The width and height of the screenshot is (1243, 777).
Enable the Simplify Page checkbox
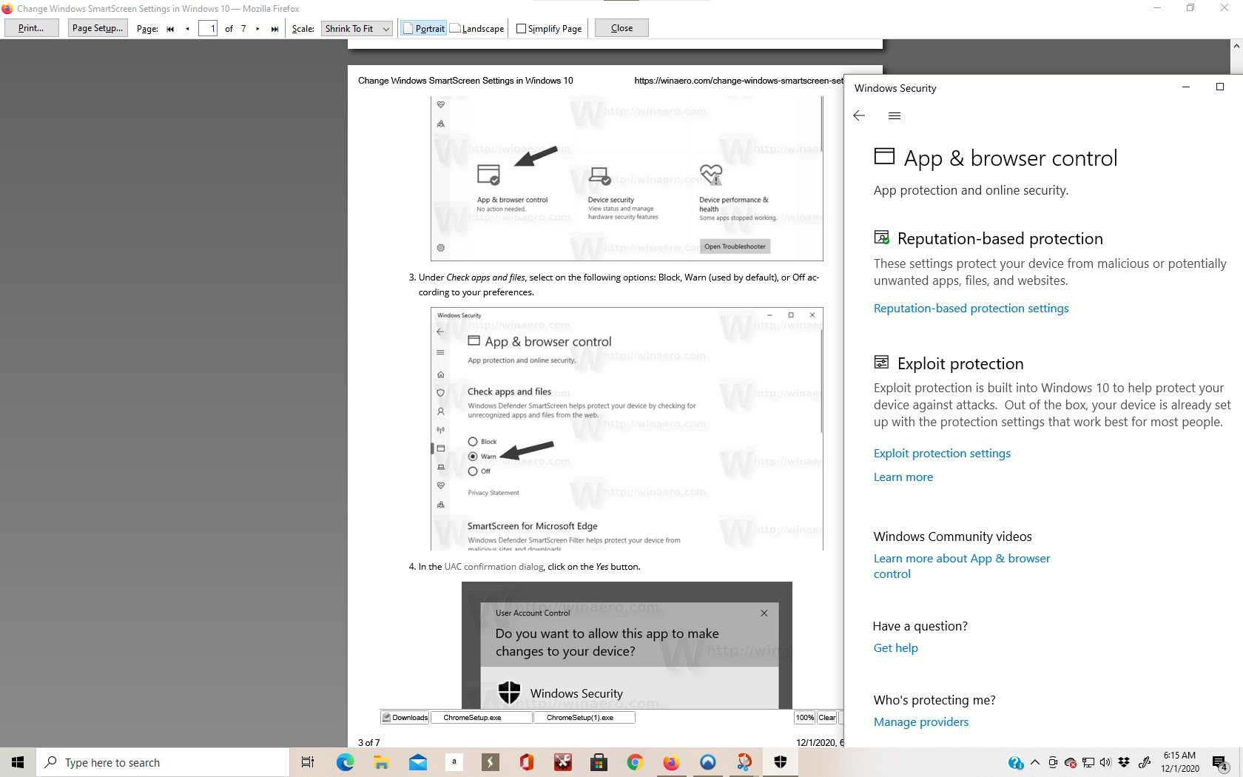[x=522, y=29]
